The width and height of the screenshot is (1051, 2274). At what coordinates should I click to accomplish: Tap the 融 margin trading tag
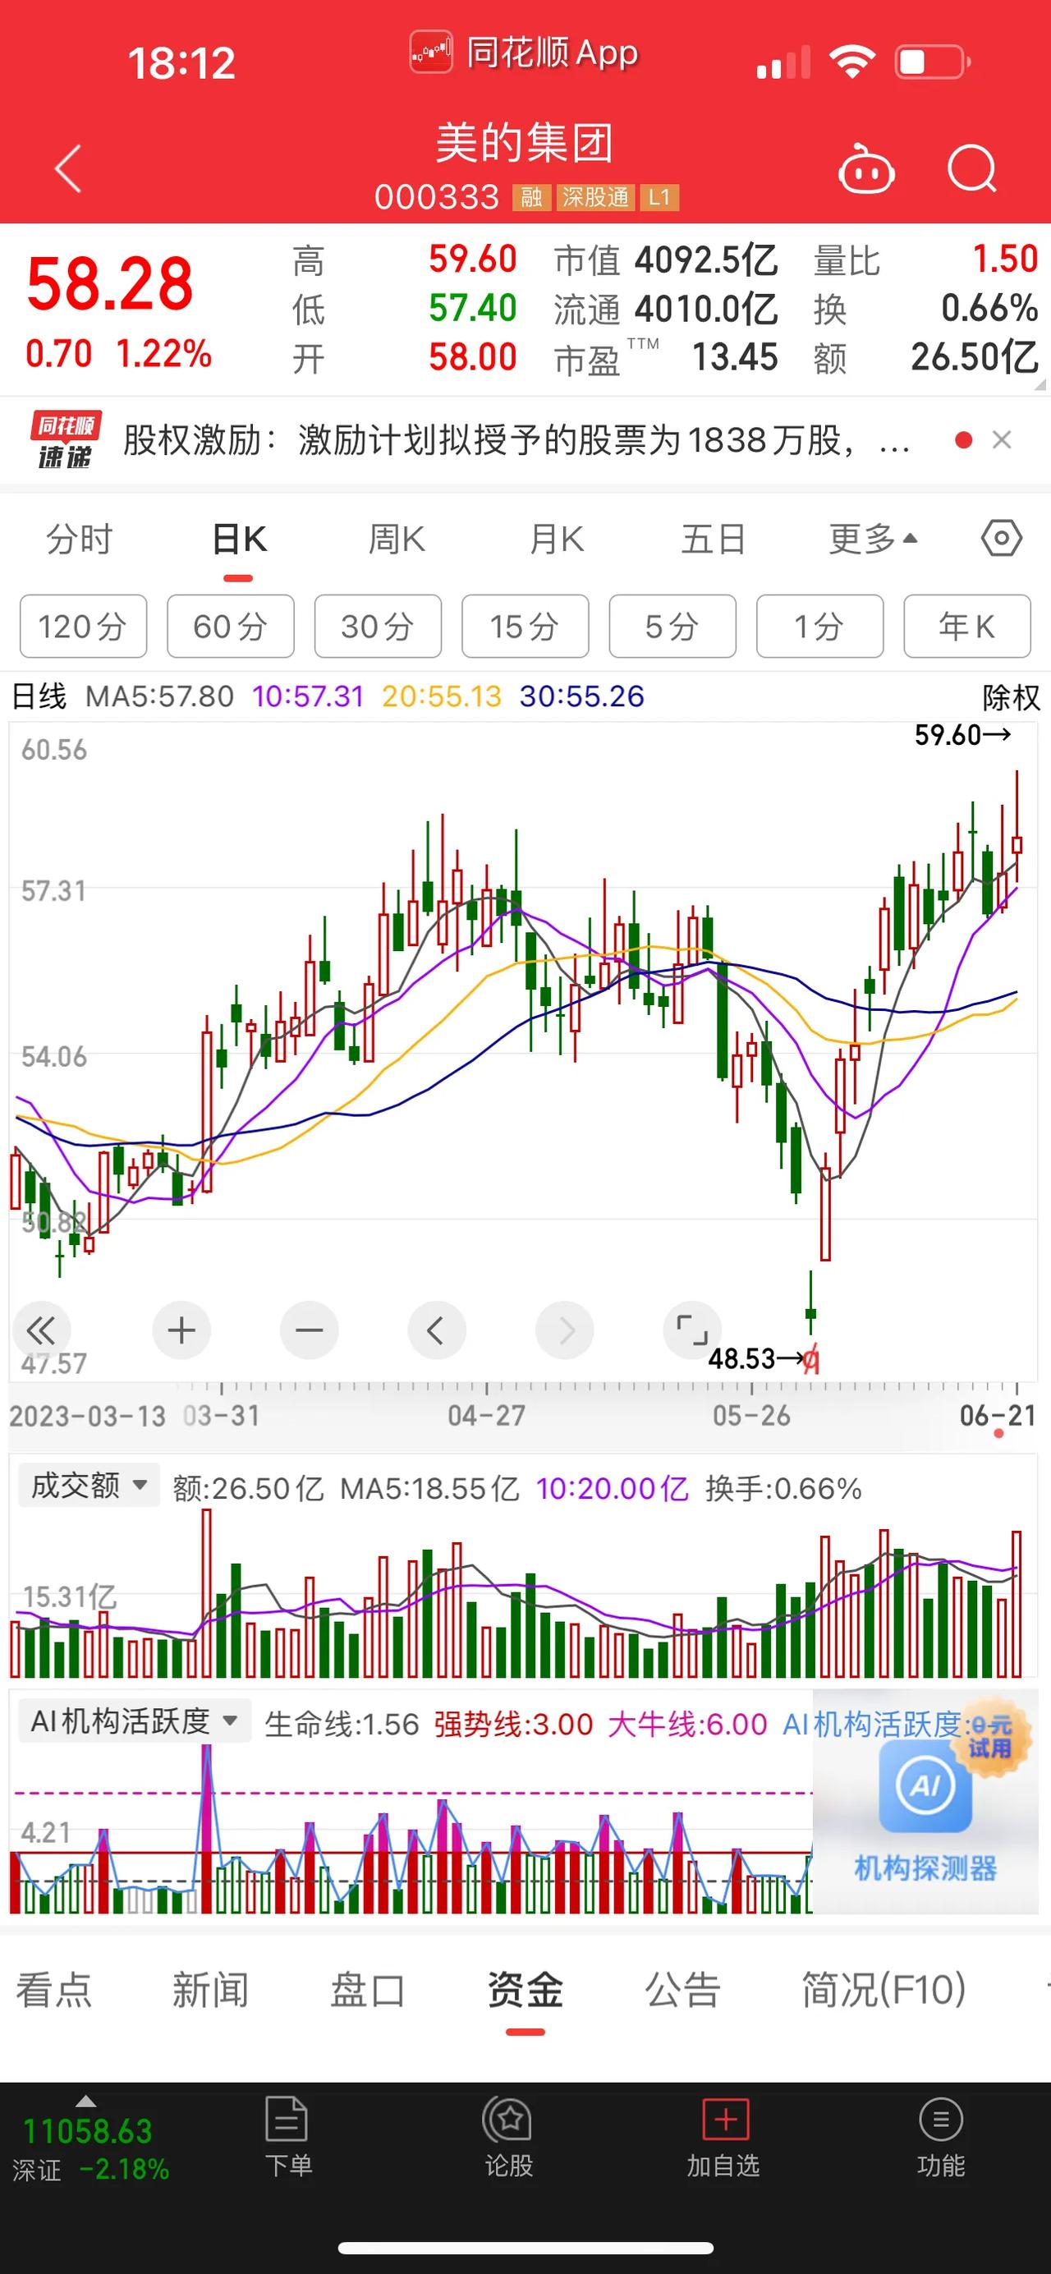pyautogui.click(x=531, y=197)
